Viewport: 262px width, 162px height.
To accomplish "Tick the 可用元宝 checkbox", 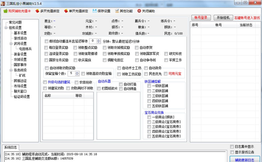I will (166, 74).
